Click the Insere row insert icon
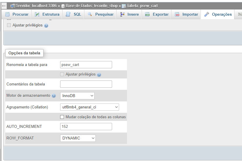 122,14
